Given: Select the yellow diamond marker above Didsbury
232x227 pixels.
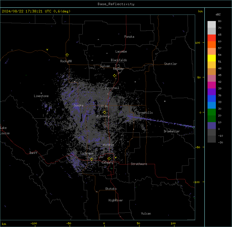Looking at the screenshot, I should [105, 112].
